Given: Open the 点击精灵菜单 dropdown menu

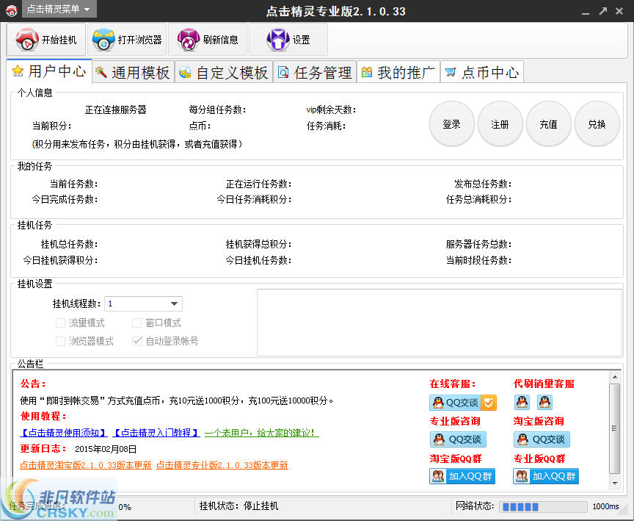Looking at the screenshot, I should click(x=59, y=9).
